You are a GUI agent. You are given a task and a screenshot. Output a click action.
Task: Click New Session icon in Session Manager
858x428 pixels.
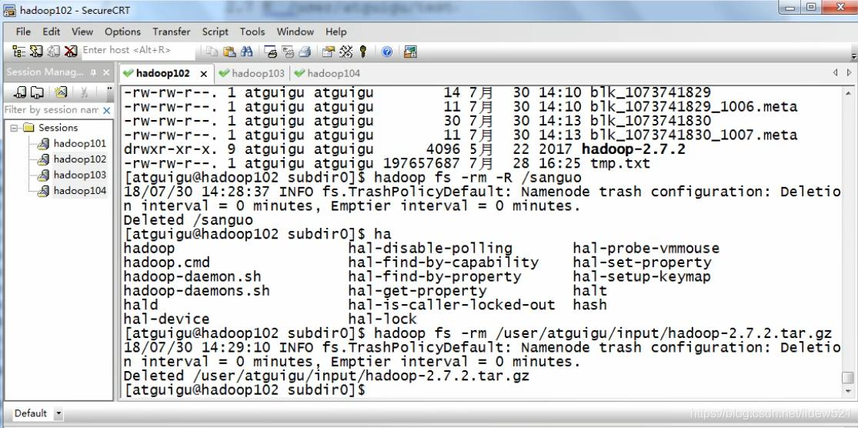(x=61, y=92)
